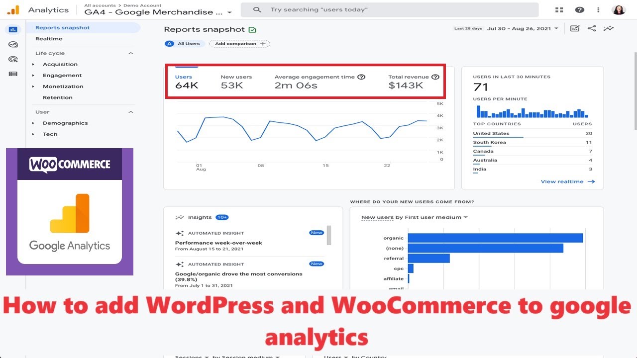Open the View realtime link
The image size is (637, 358).
click(568, 181)
